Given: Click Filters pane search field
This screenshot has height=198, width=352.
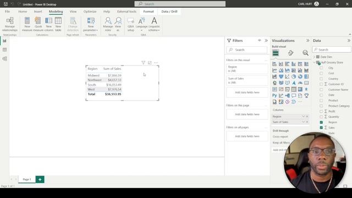Looking at the screenshot, I should pyautogui.click(x=247, y=50).
